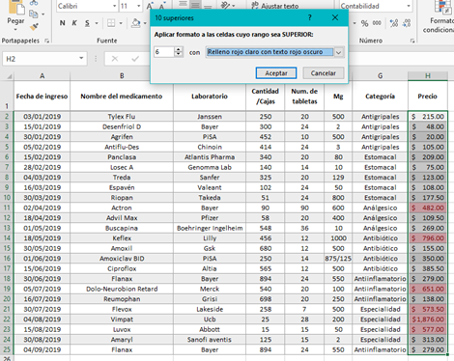Toggle underline with the S button
The image size is (454, 361).
87,23
